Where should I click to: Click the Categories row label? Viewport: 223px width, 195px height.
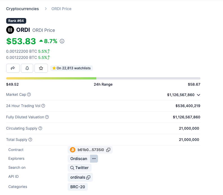coord(18,187)
